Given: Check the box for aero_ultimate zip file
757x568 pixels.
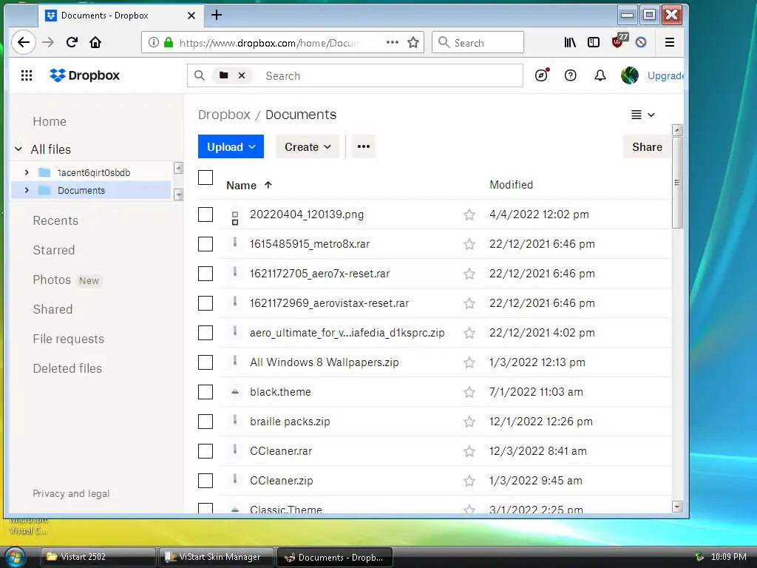Looking at the screenshot, I should click(206, 333).
